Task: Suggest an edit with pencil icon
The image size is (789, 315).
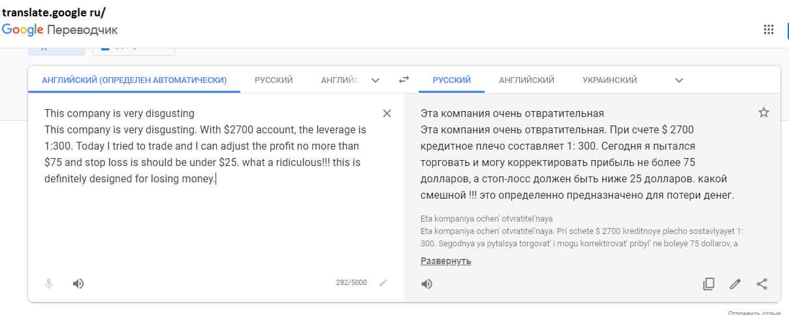Action: point(735,284)
